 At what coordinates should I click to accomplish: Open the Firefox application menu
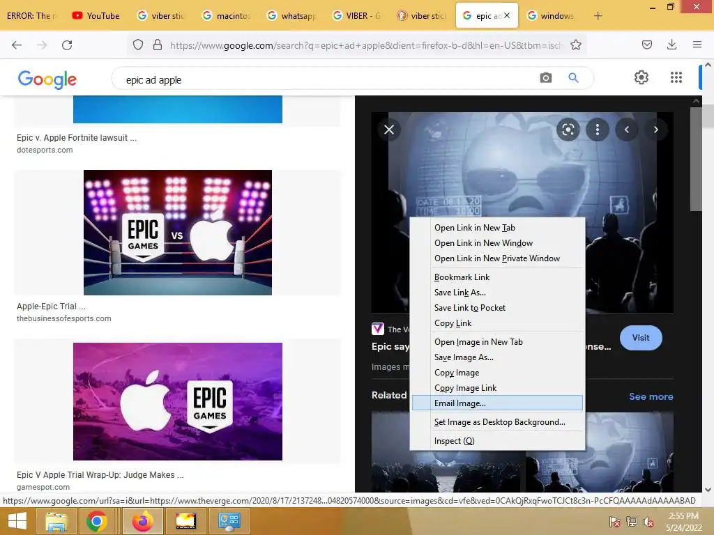point(697,45)
